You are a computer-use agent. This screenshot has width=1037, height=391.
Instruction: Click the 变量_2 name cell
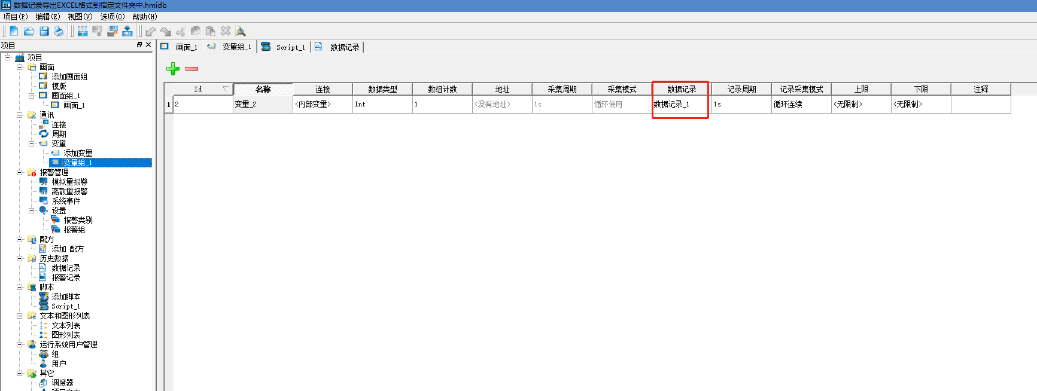pos(263,104)
